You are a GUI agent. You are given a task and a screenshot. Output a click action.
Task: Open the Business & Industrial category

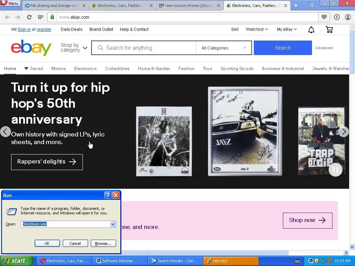(283, 69)
